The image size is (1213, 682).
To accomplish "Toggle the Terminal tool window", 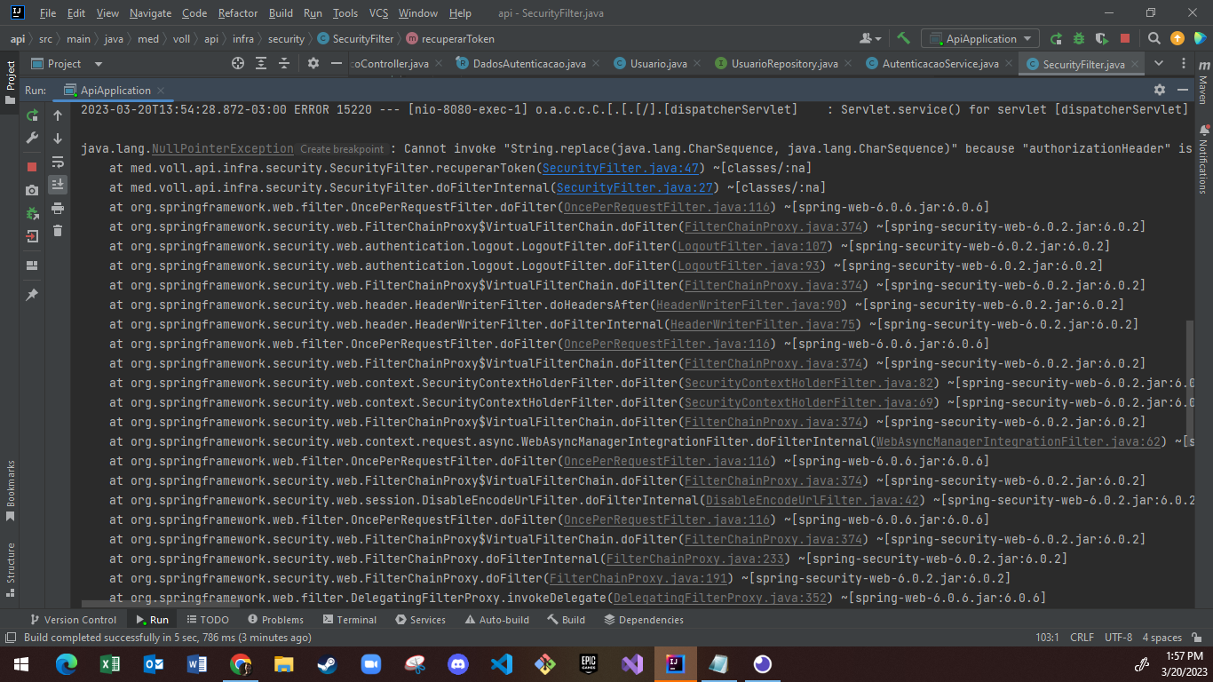I will click(x=349, y=620).
